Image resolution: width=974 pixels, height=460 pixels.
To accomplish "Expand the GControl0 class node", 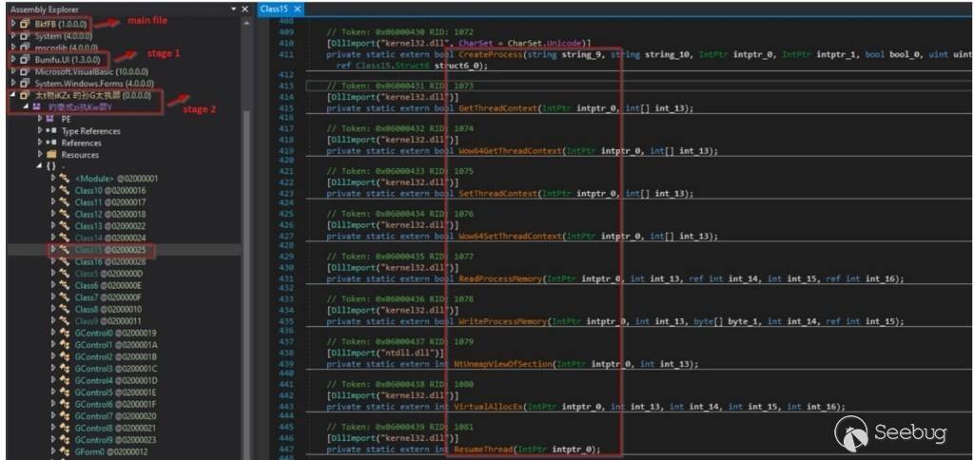I will (53, 334).
